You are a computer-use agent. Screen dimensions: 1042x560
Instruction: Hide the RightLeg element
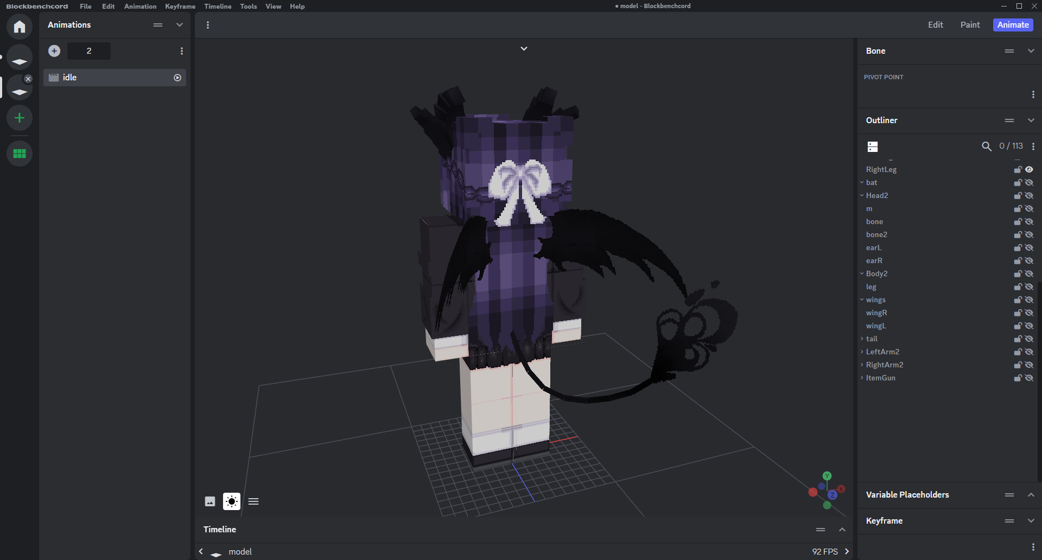click(1029, 169)
